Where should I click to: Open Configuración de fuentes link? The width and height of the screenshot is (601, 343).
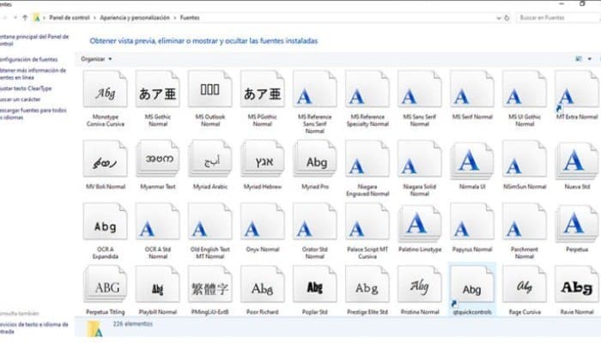pos(28,59)
